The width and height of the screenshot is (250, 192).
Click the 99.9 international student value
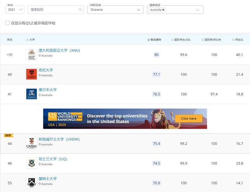(184, 163)
